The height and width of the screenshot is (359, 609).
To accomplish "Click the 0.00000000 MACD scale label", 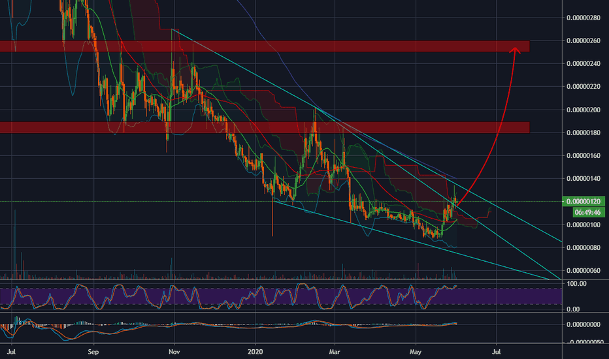I will pyautogui.click(x=584, y=324).
